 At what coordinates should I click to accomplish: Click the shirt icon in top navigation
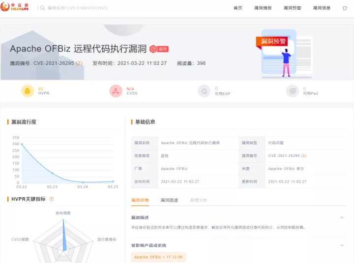[343, 8]
